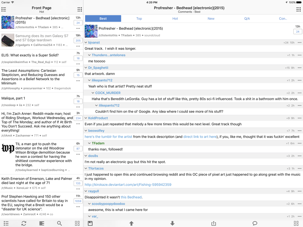Save the post with the floppy icon

(x=90, y=223)
